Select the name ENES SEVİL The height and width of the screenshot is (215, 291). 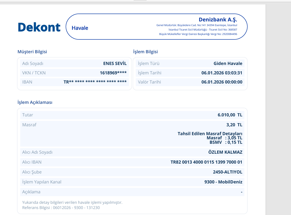click(x=115, y=63)
